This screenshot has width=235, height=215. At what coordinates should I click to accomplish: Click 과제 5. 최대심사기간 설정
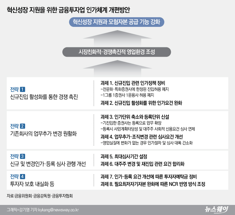click(124, 157)
